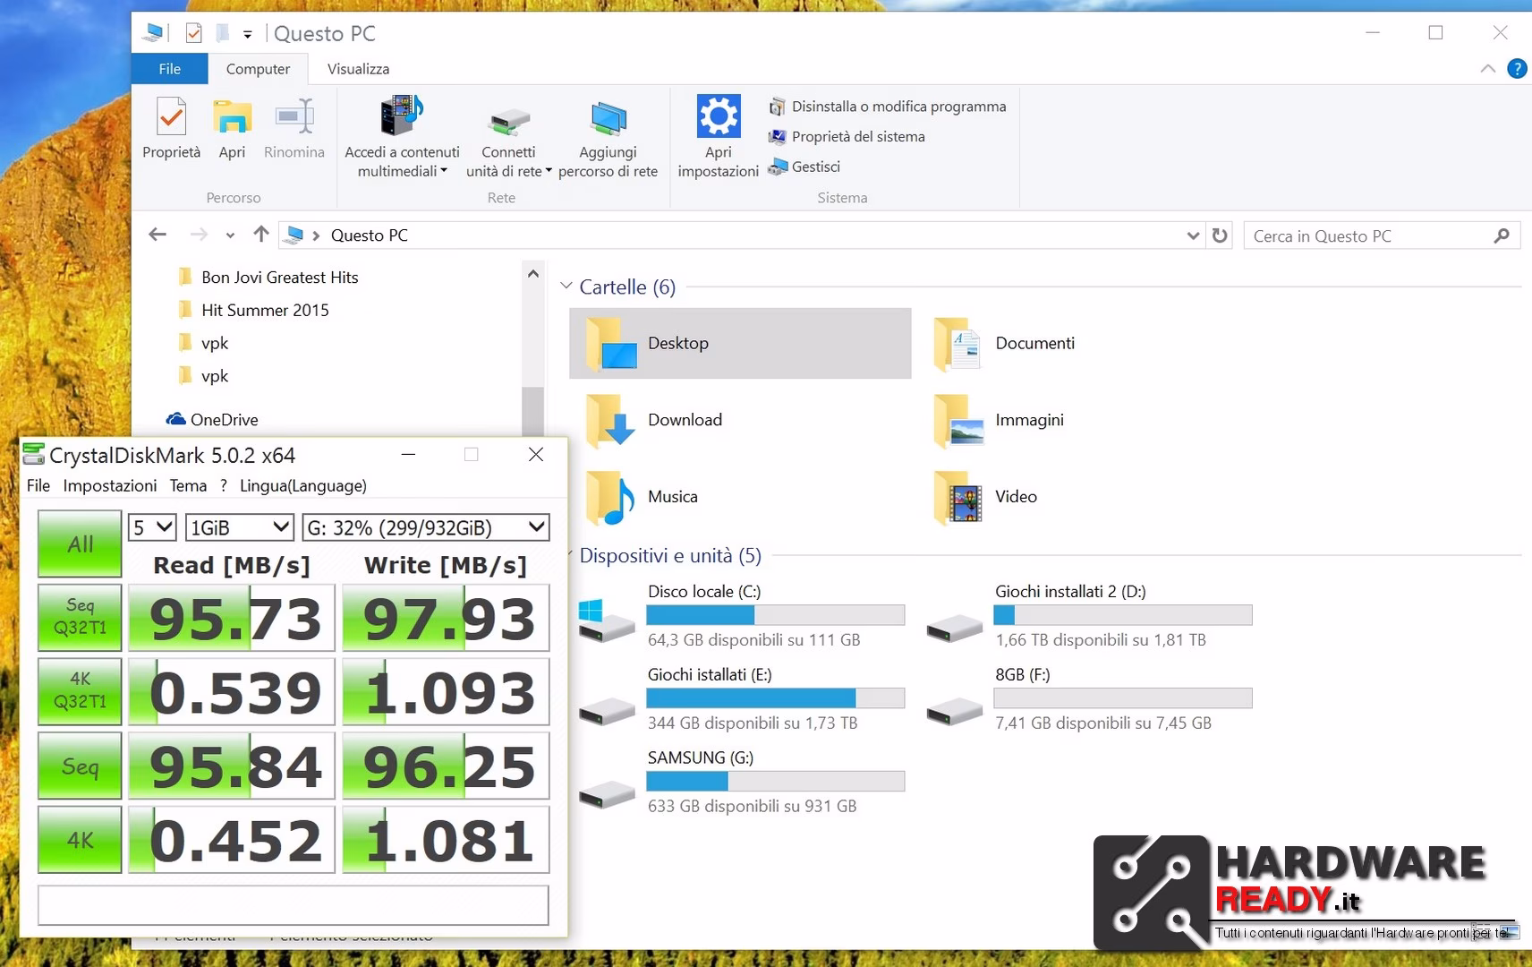Open CrystalDiskMark Lingua(Language) menu
This screenshot has height=967, width=1532.
(x=303, y=485)
